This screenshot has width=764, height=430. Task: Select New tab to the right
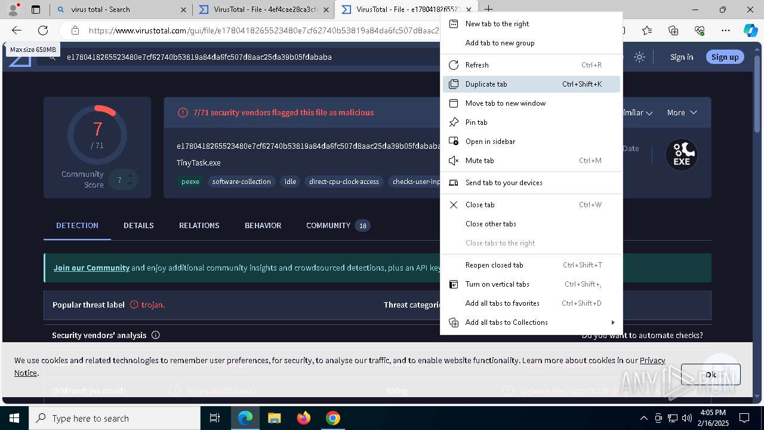coord(531,24)
